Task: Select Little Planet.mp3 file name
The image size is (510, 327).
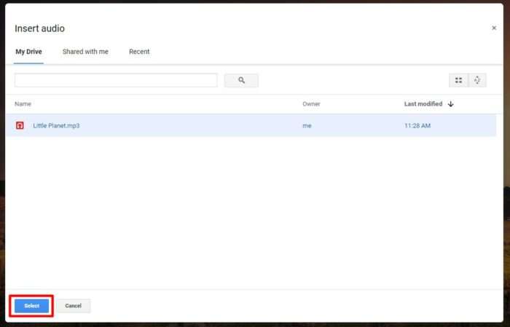Action: [56, 126]
